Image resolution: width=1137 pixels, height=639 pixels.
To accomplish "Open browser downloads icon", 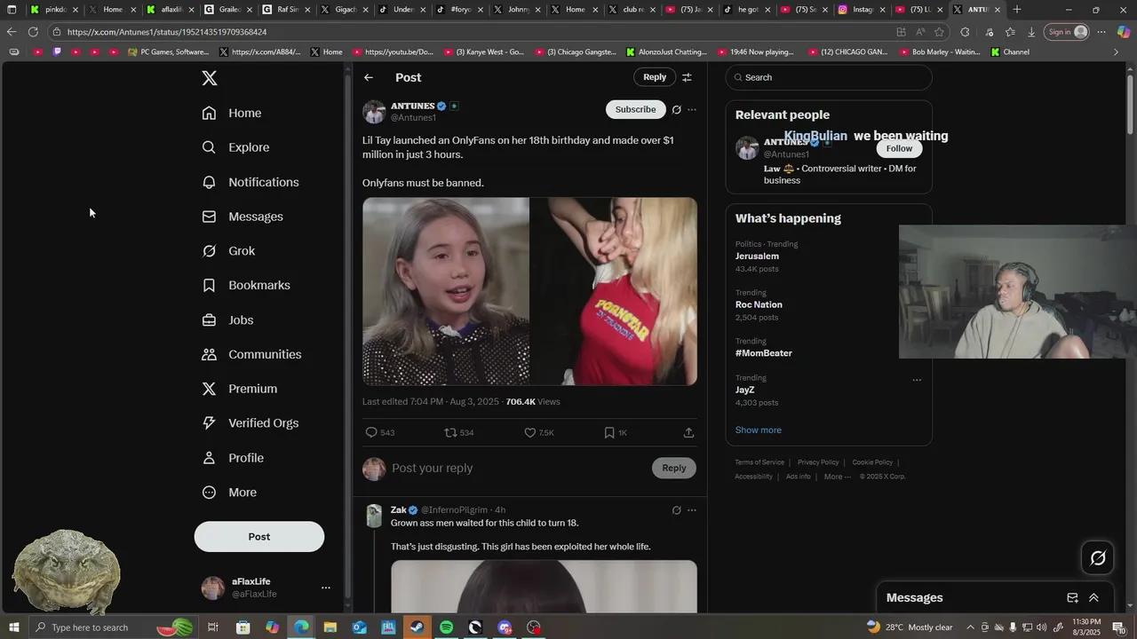I will (x=1031, y=32).
